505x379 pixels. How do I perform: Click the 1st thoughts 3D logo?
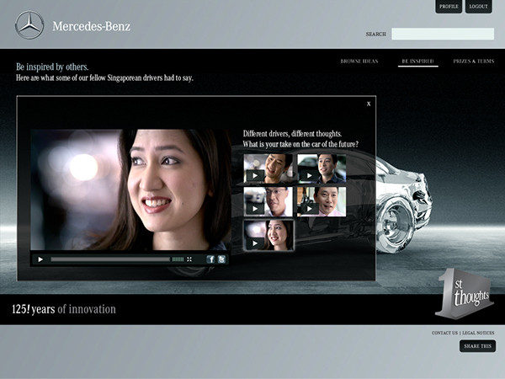pos(465,294)
